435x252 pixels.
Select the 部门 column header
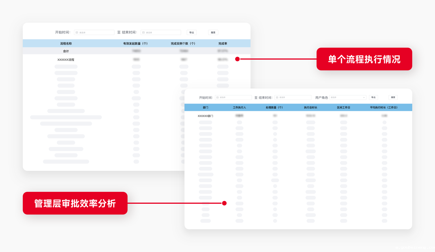point(206,108)
